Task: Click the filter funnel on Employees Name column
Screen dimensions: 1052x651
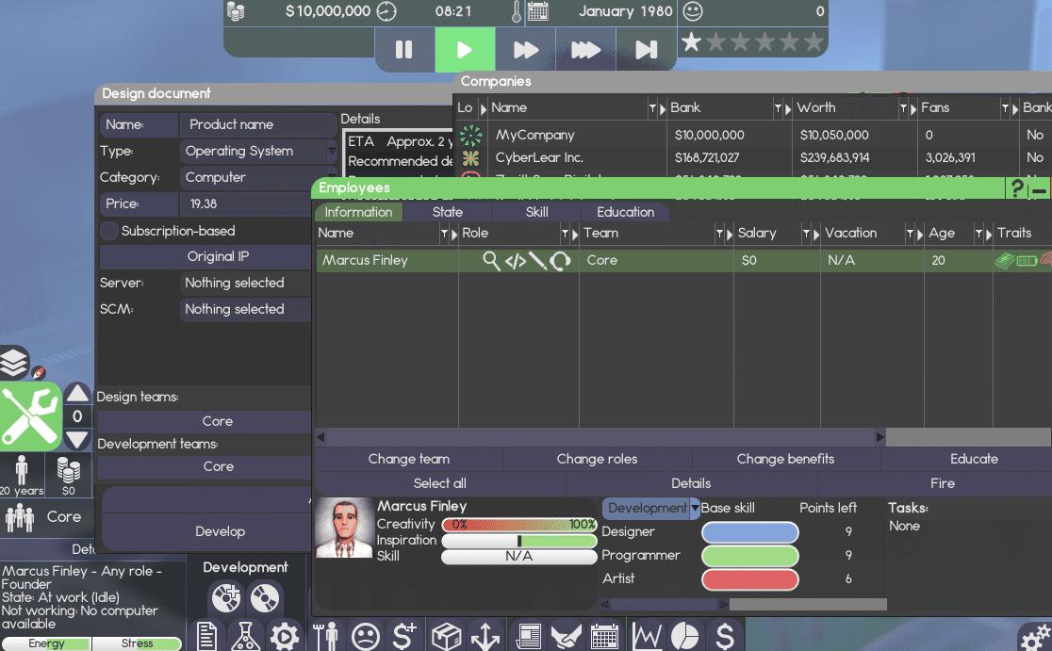Action: 444,234
